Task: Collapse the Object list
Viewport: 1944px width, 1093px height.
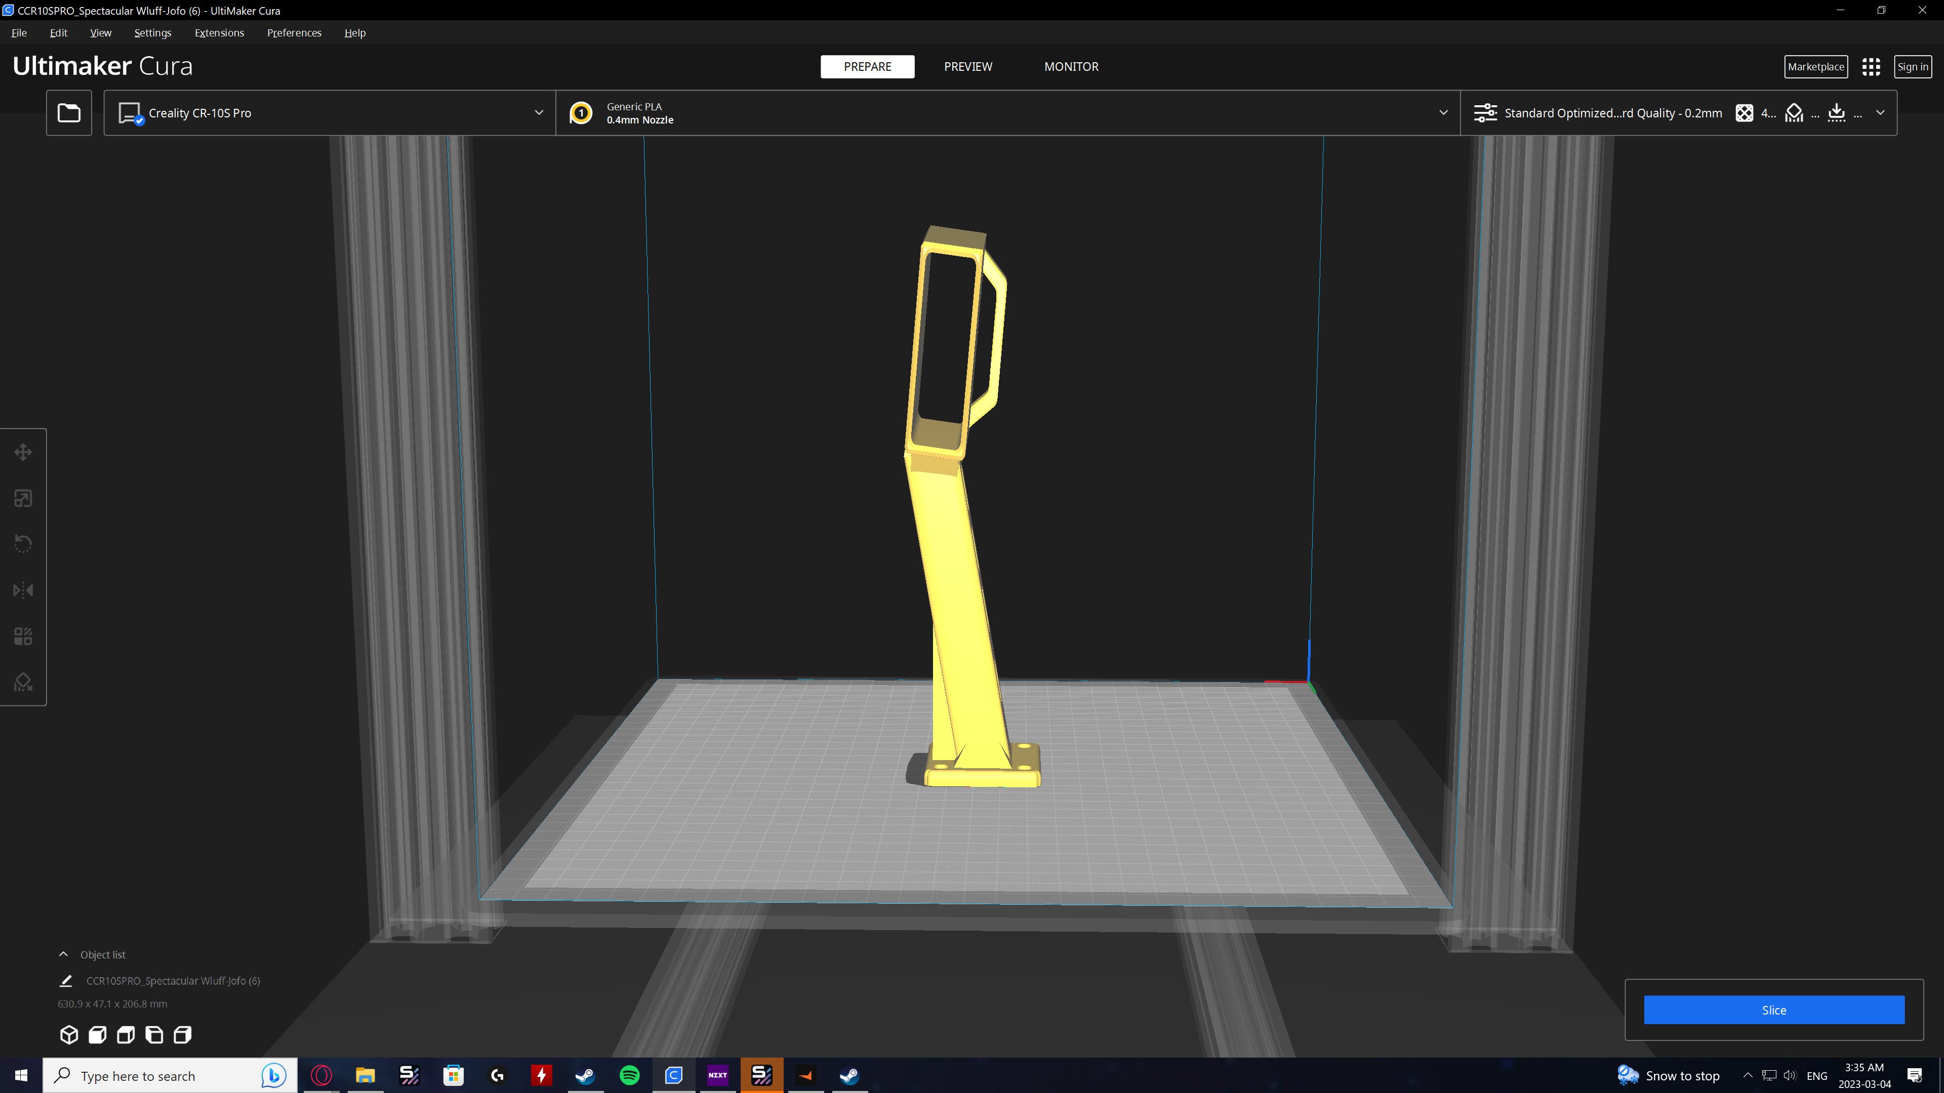Action: tap(63, 954)
